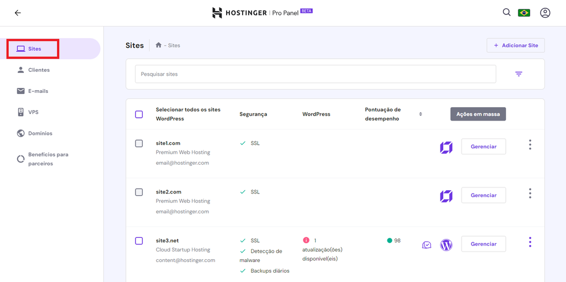This screenshot has height=282, width=566.
Task: Change language via Brazil flag icon
Action: click(524, 13)
